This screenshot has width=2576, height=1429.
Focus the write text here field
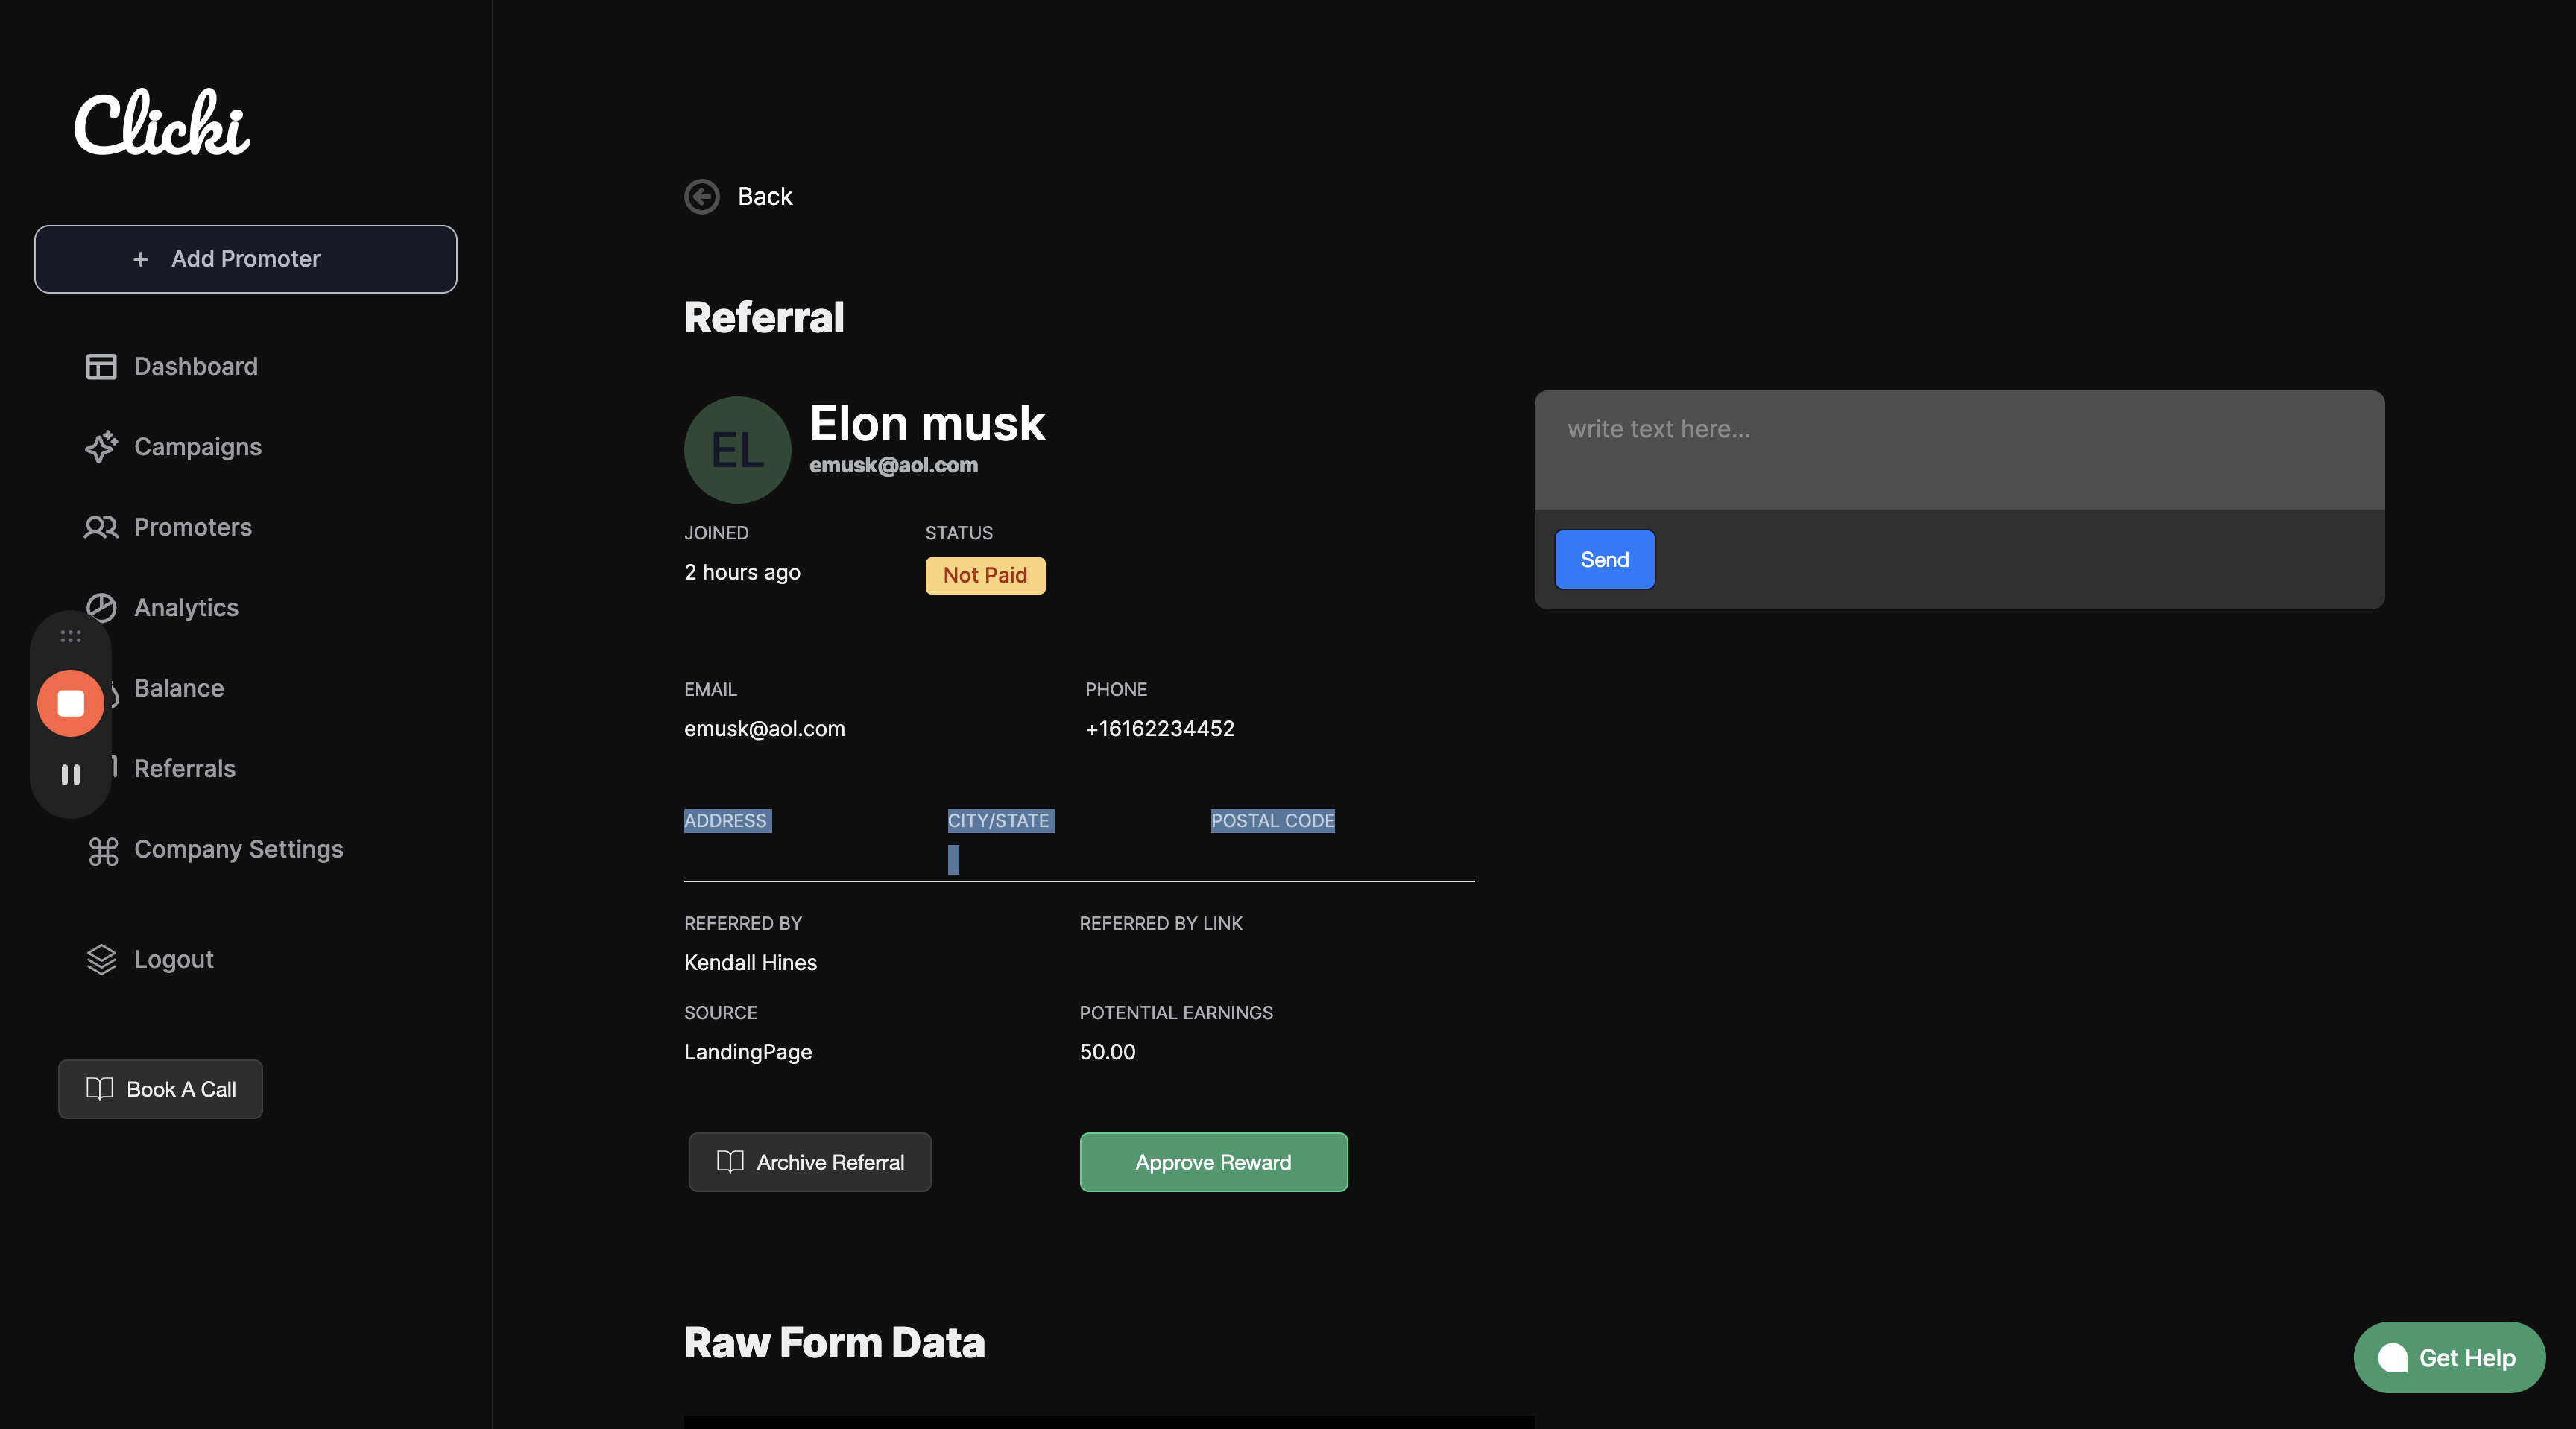(x=1958, y=450)
